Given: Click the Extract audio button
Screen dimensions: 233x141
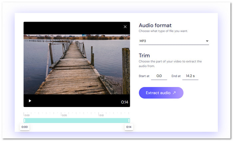Looking at the screenshot, I should pos(161,93).
